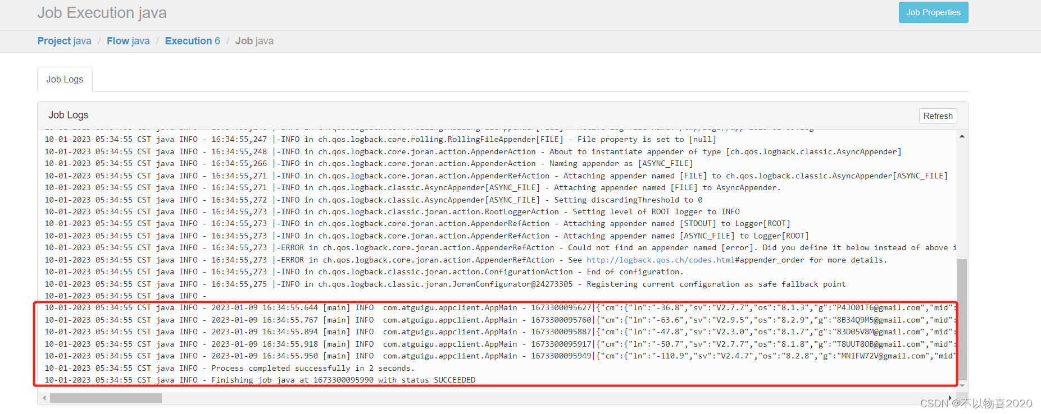Click the 'Job Logs' panel heading
1041x414 pixels.
[69, 115]
